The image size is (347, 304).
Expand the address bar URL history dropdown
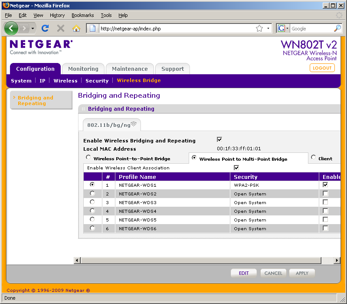[268, 28]
